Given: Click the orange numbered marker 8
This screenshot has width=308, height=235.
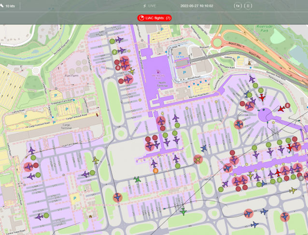Looking at the screenshot, I should tap(155, 170).
